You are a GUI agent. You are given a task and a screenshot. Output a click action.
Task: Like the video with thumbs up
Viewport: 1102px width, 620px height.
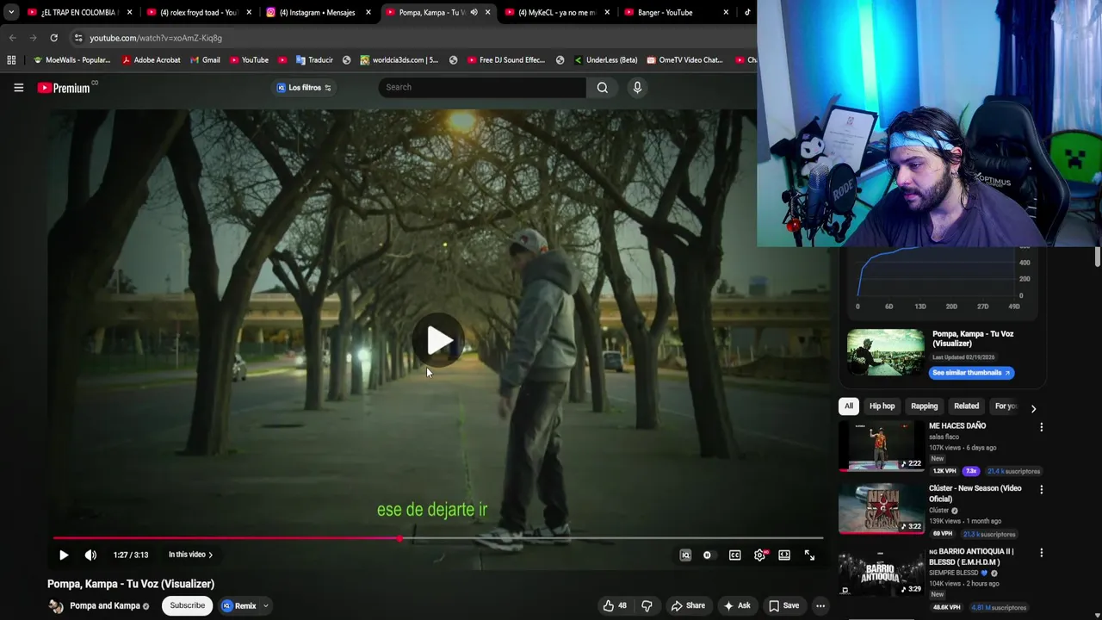click(614, 605)
